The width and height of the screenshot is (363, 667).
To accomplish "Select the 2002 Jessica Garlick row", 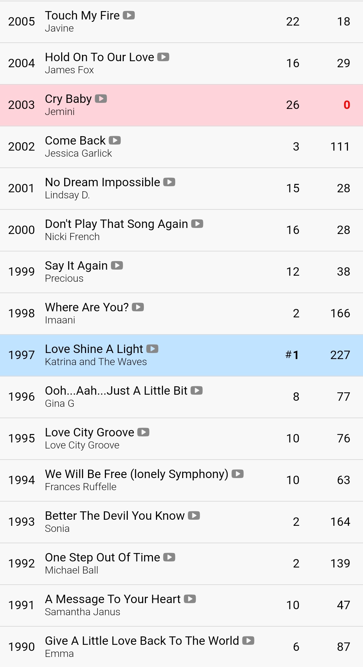I will tap(182, 147).
